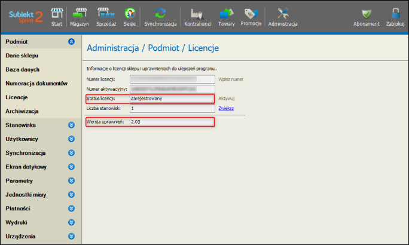
Task: Select Baza danych in the sidebar
Action: 22,69
